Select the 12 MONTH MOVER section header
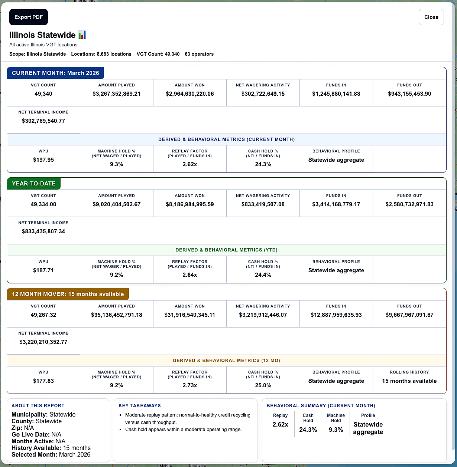 [68, 294]
